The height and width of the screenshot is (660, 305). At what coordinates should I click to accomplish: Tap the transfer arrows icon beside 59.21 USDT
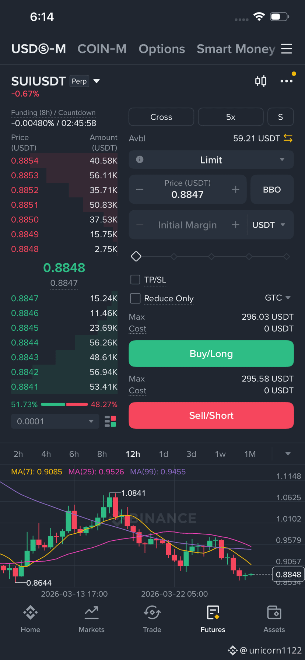coord(288,138)
